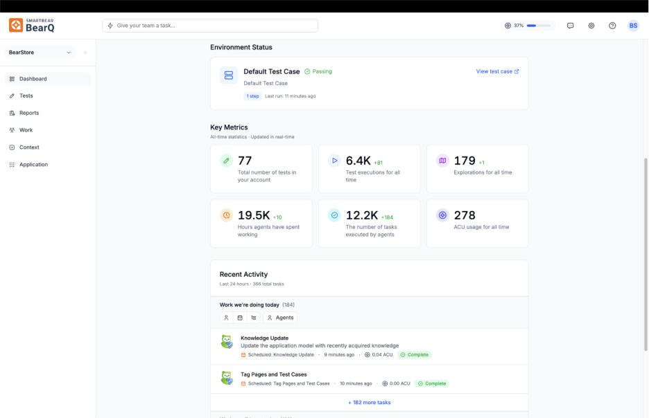The height and width of the screenshot is (418, 649).
Task: Go to Tests in the sidebar
Action: tap(26, 96)
